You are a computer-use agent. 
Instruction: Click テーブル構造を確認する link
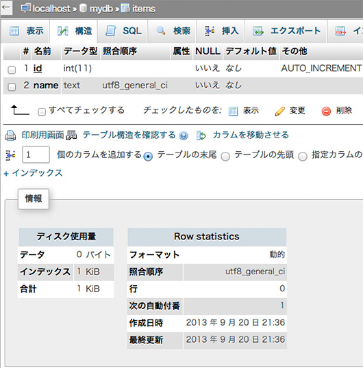tap(129, 135)
